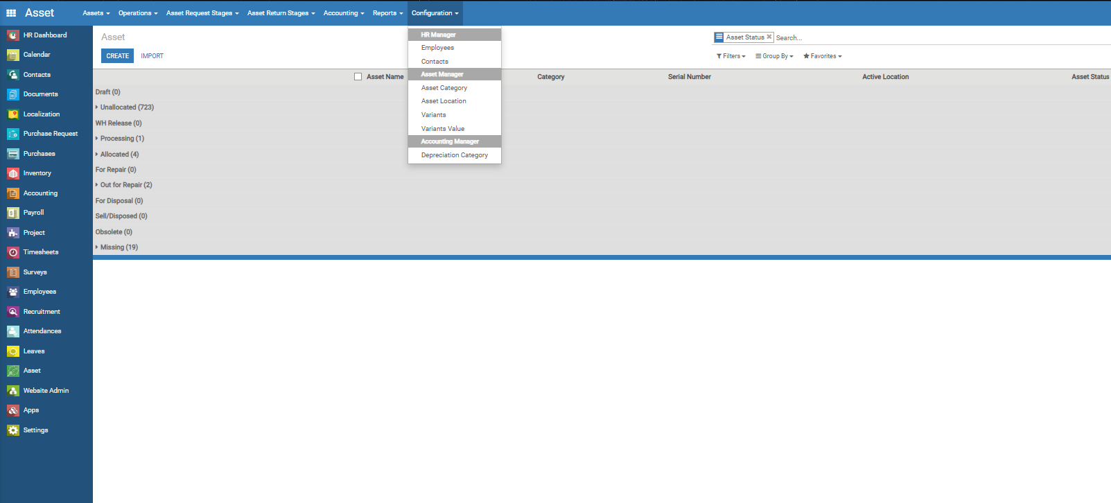
Task: Open the Website Admin sidebar icon
Action: click(13, 391)
